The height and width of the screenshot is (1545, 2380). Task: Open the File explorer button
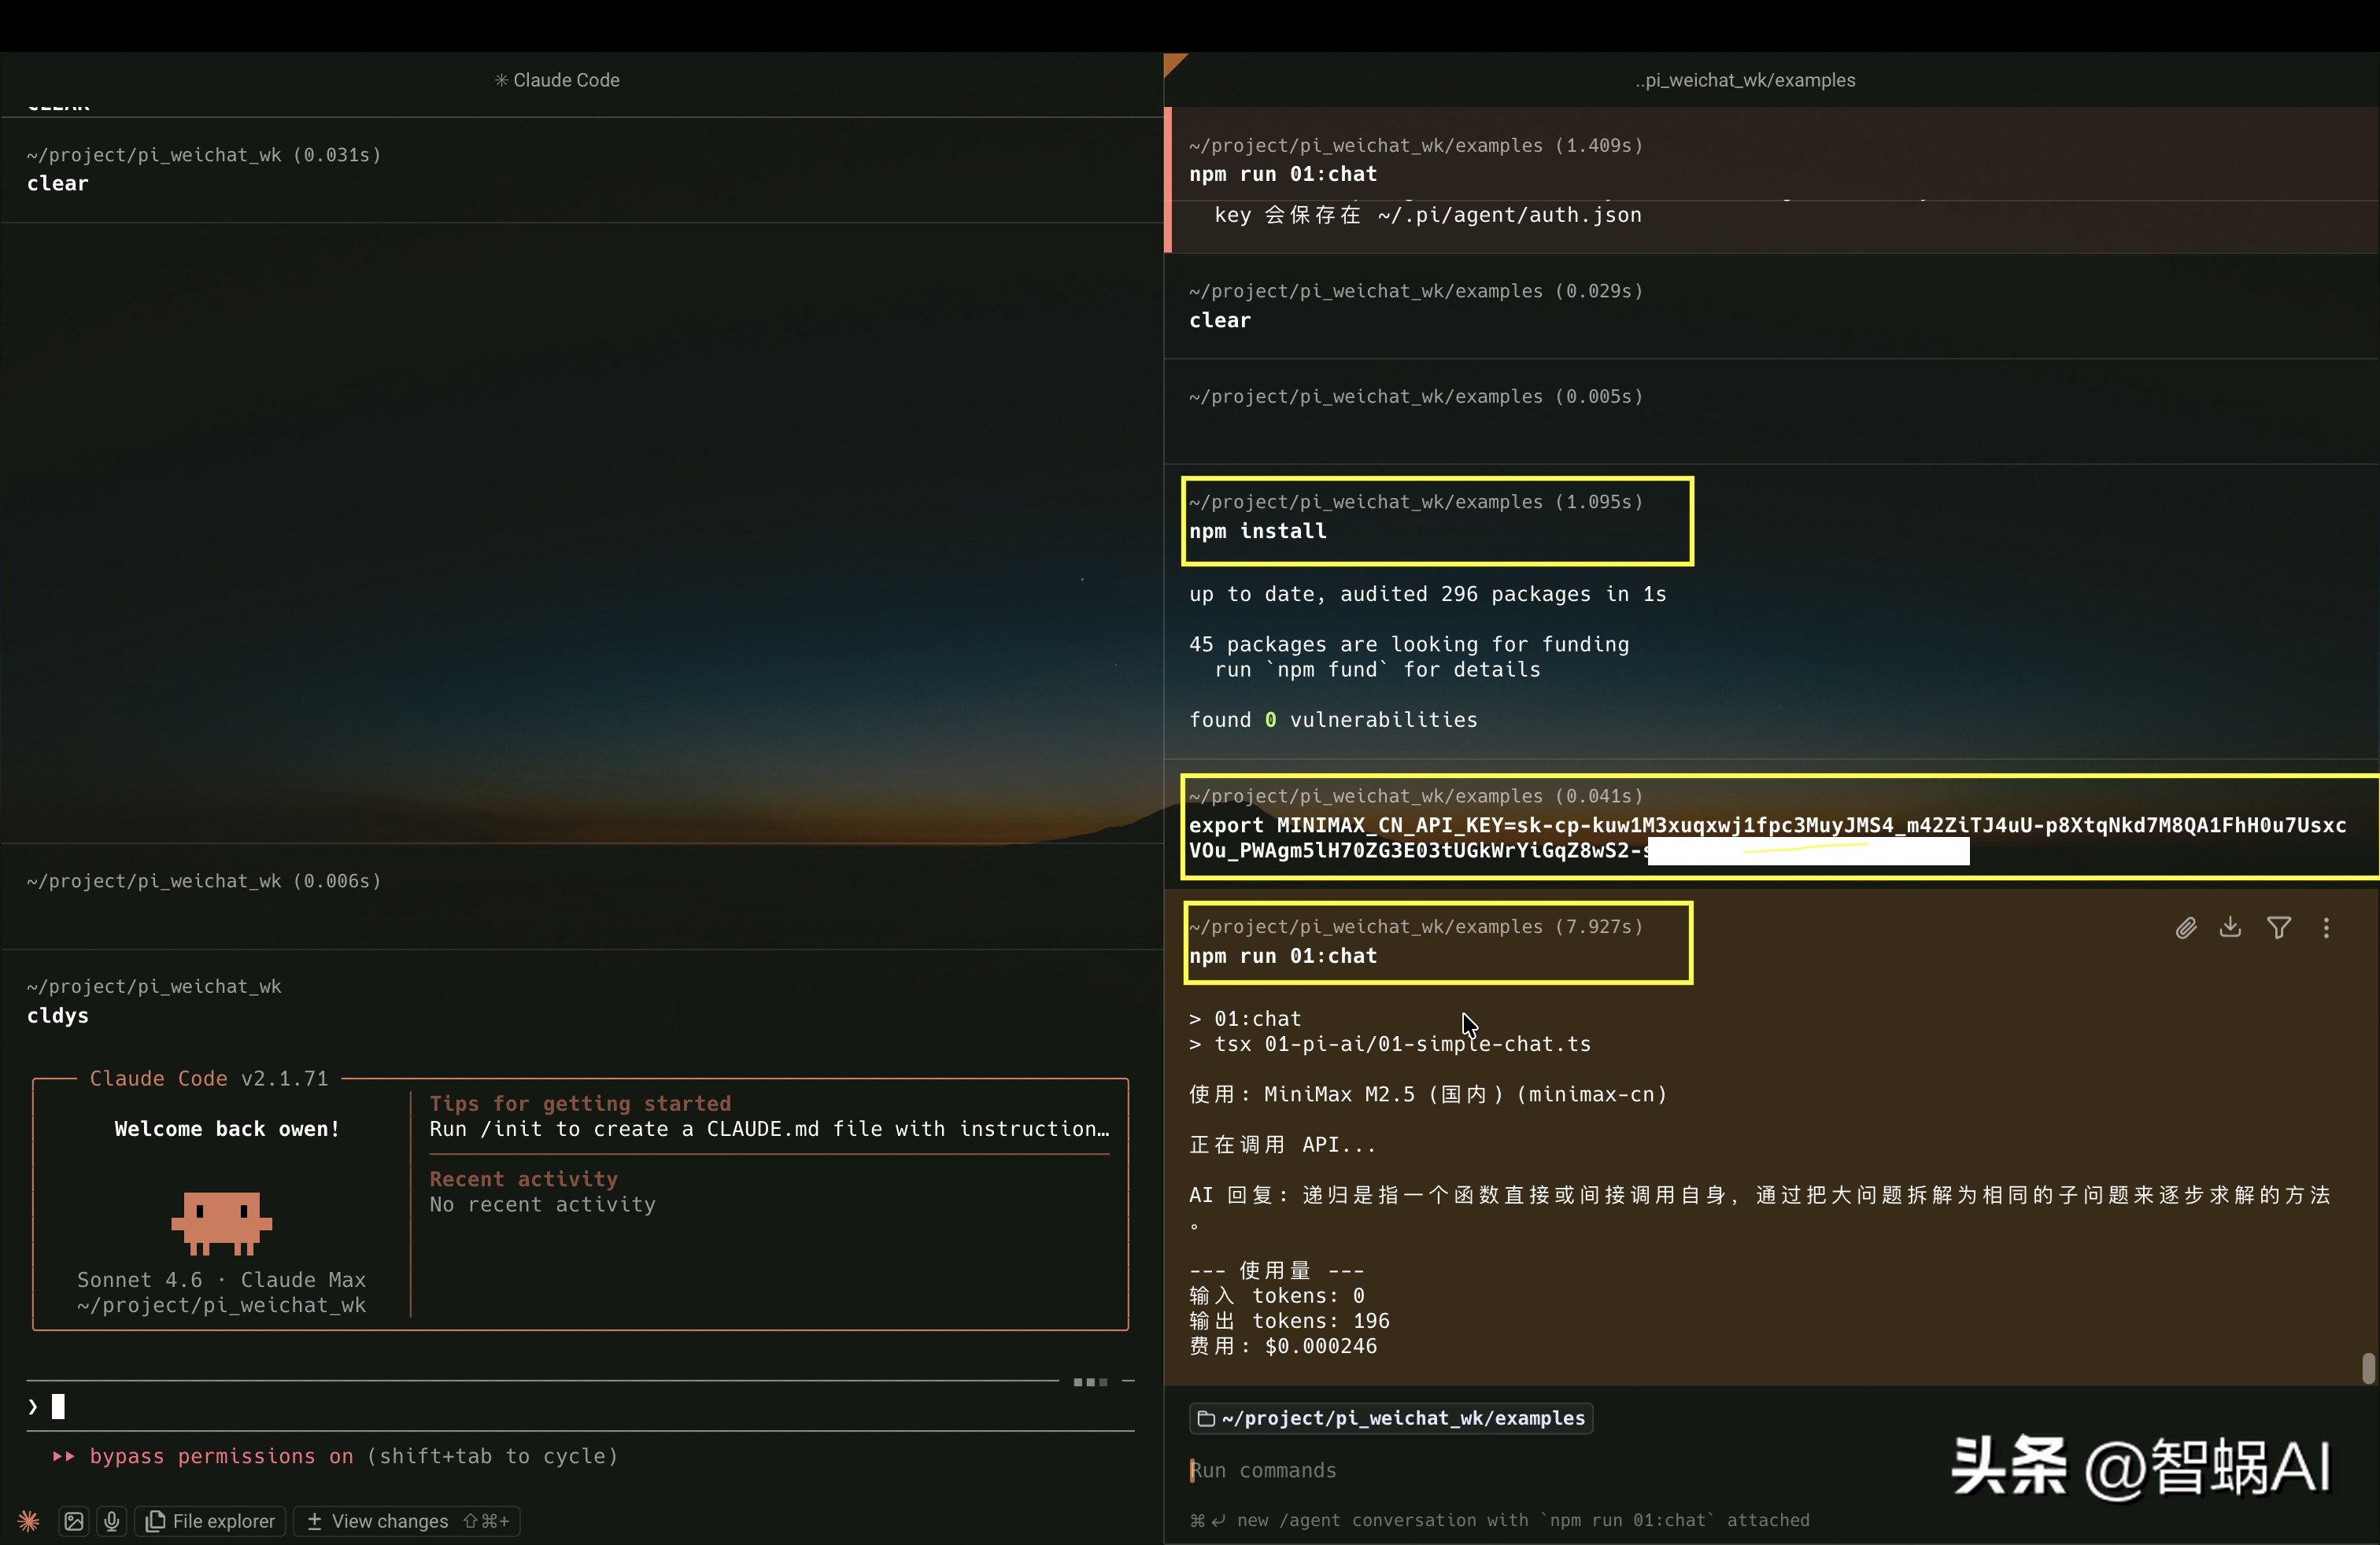pyautogui.click(x=210, y=1521)
